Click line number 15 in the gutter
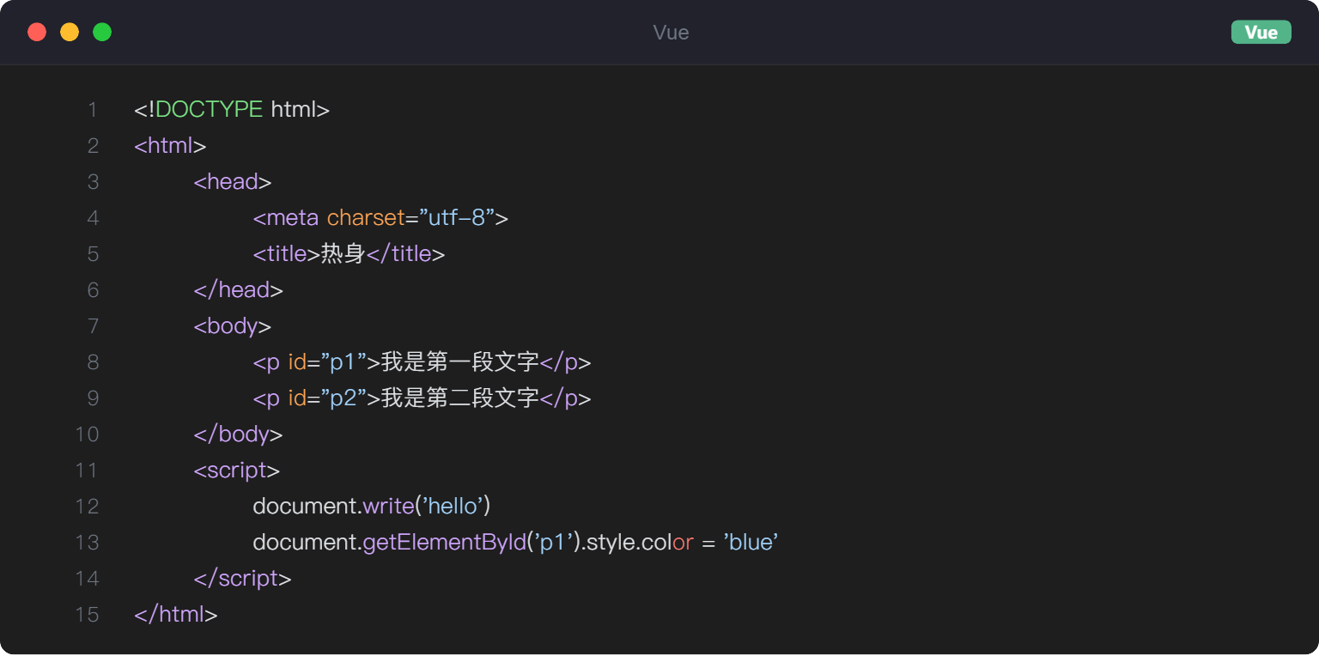This screenshot has width=1319, height=656. pyautogui.click(x=88, y=615)
